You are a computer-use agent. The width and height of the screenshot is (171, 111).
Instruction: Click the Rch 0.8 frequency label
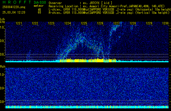(x=2, y=102)
